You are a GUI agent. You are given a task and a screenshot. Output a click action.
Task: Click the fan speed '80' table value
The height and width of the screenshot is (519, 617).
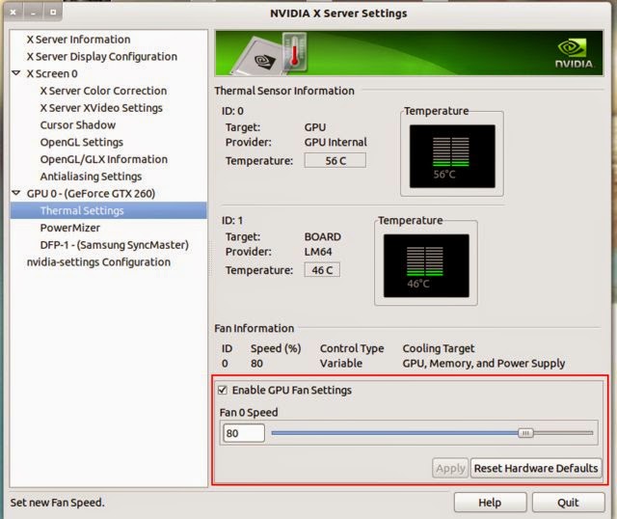pyautogui.click(x=256, y=363)
